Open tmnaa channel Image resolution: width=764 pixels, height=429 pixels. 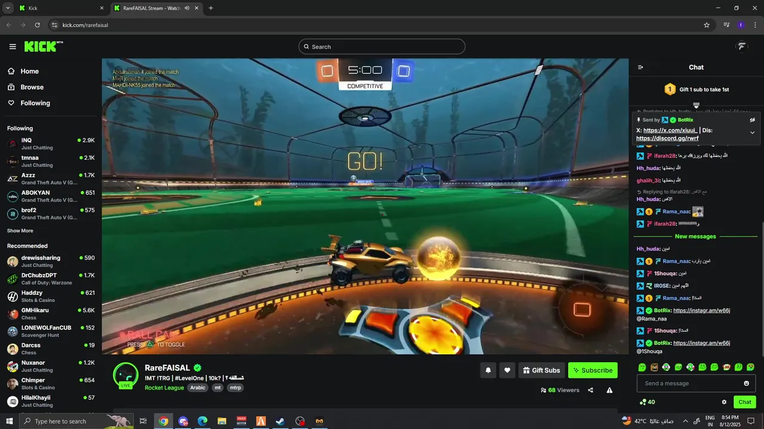[51, 161]
